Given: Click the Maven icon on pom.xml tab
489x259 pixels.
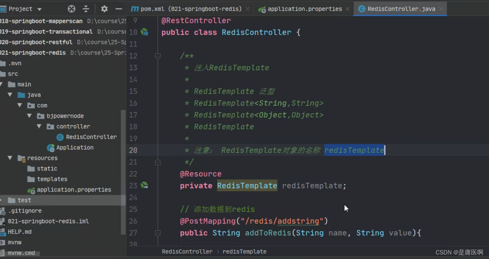Looking at the screenshot, I should (x=134, y=9).
